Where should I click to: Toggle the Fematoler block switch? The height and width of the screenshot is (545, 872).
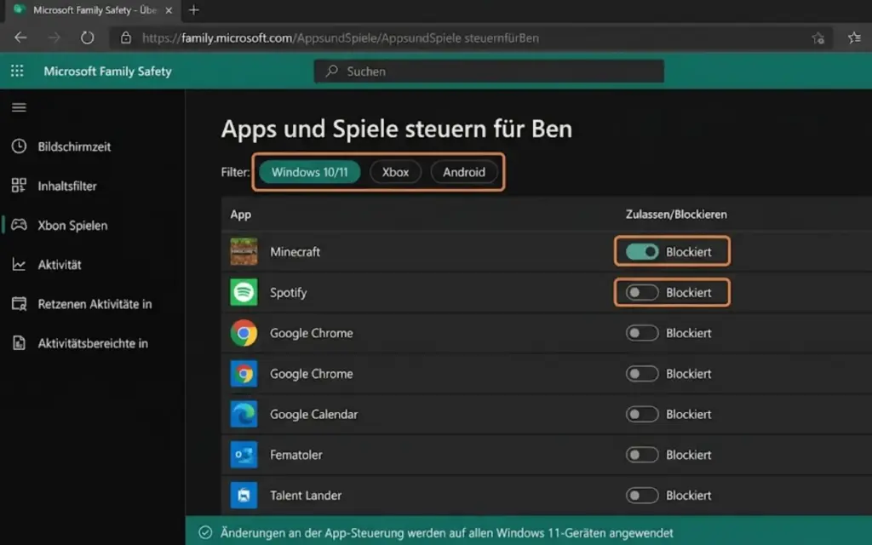click(x=642, y=455)
